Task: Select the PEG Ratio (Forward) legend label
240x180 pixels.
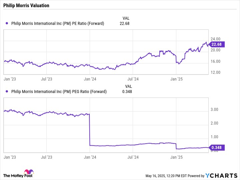Action: tap(59, 92)
